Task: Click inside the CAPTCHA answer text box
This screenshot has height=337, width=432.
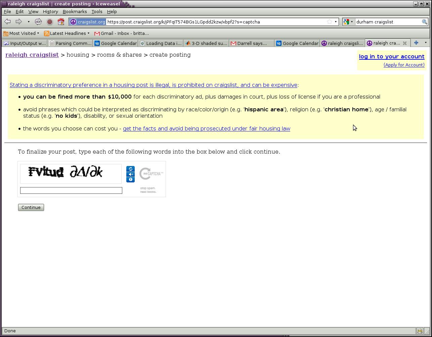Action: 71,190
